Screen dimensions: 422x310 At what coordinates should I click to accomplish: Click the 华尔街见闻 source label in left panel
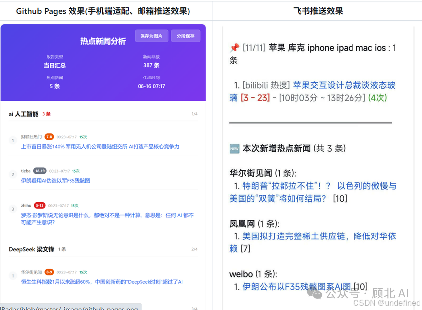coord(31,272)
